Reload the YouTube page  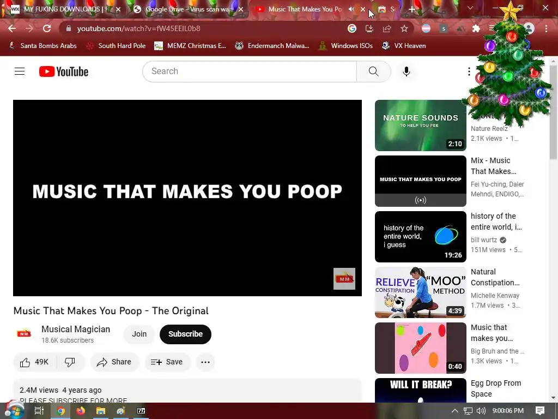(47, 28)
